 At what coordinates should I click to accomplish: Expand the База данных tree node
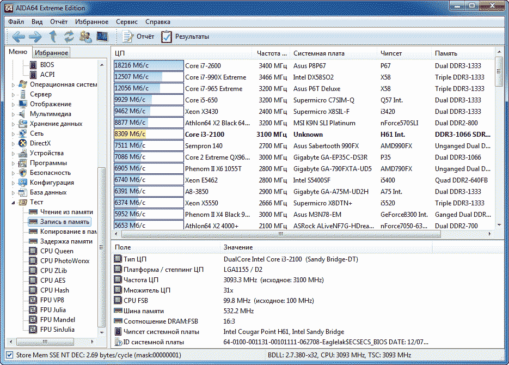(13, 193)
